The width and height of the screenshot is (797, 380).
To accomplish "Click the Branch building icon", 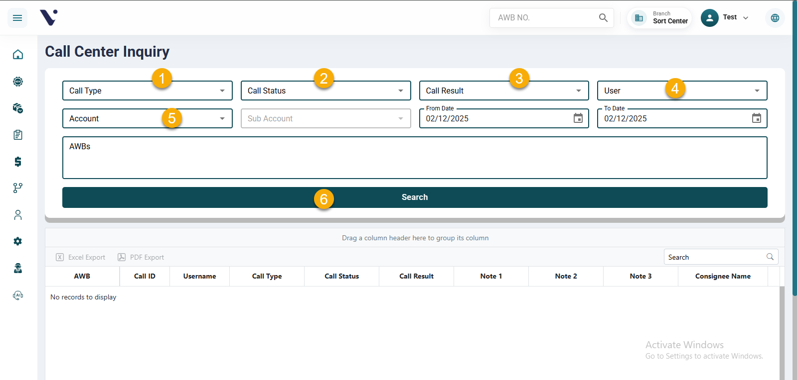I will (x=639, y=18).
